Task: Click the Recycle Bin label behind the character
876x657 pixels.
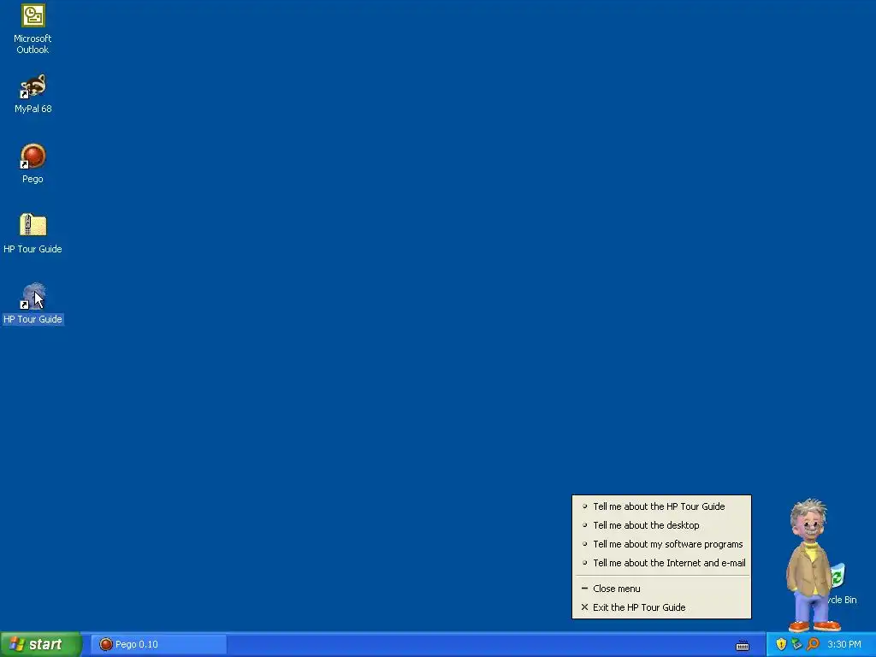Action: 843,600
